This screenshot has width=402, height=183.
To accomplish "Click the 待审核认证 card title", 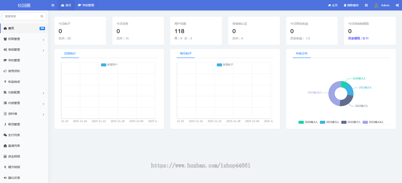I will tap(240, 24).
